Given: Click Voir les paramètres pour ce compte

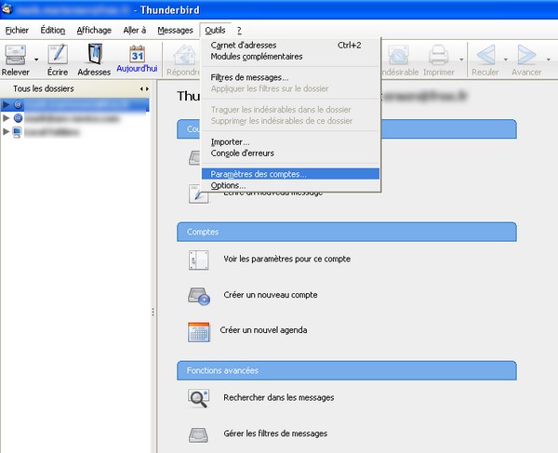Looking at the screenshot, I should 286,260.
